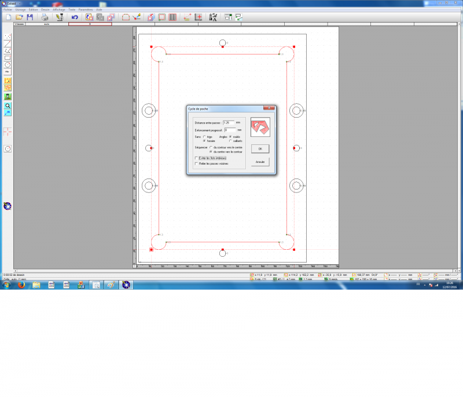Open the Fichier menu

click(8, 10)
